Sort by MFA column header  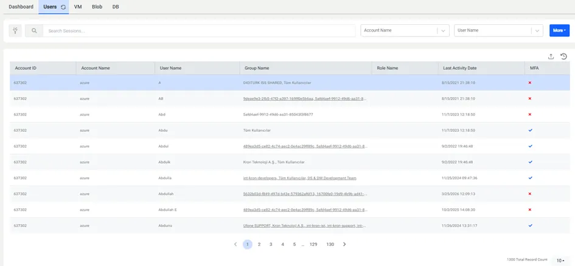click(x=547, y=68)
